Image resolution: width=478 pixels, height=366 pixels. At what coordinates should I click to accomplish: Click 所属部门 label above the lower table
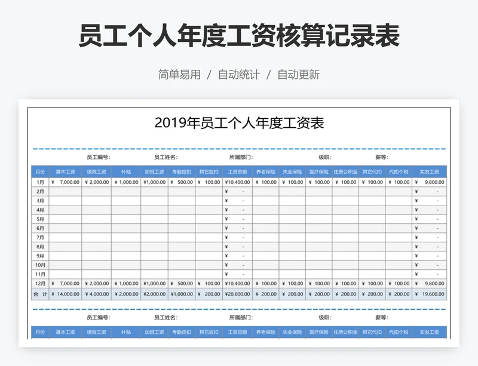click(x=241, y=318)
